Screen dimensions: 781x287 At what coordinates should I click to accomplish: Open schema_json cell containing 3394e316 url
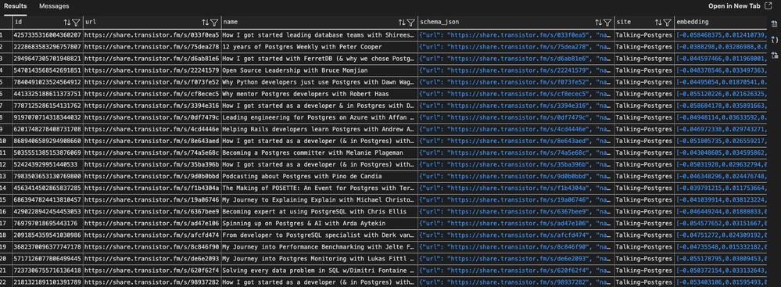tap(515, 106)
